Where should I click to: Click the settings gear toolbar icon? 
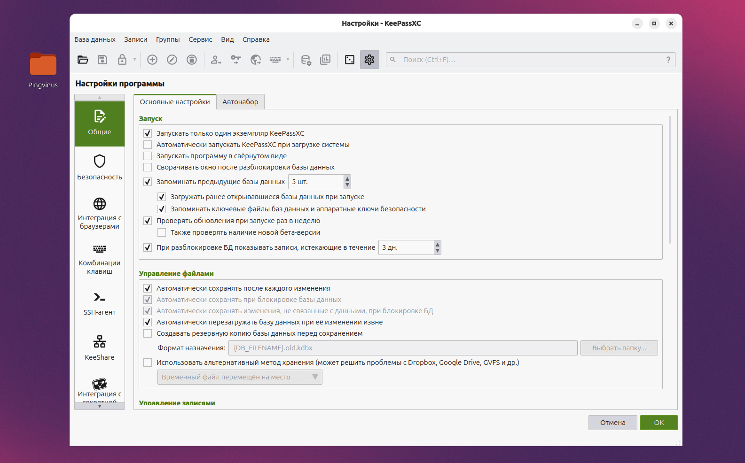click(x=369, y=60)
